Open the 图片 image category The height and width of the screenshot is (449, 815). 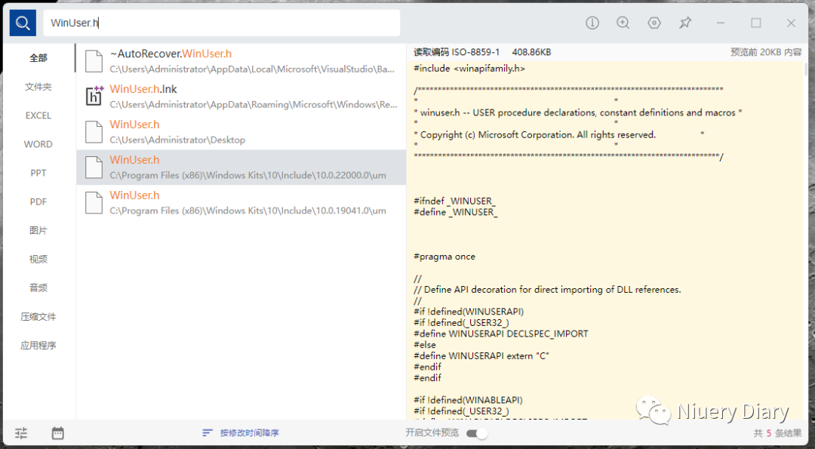pyautogui.click(x=38, y=230)
